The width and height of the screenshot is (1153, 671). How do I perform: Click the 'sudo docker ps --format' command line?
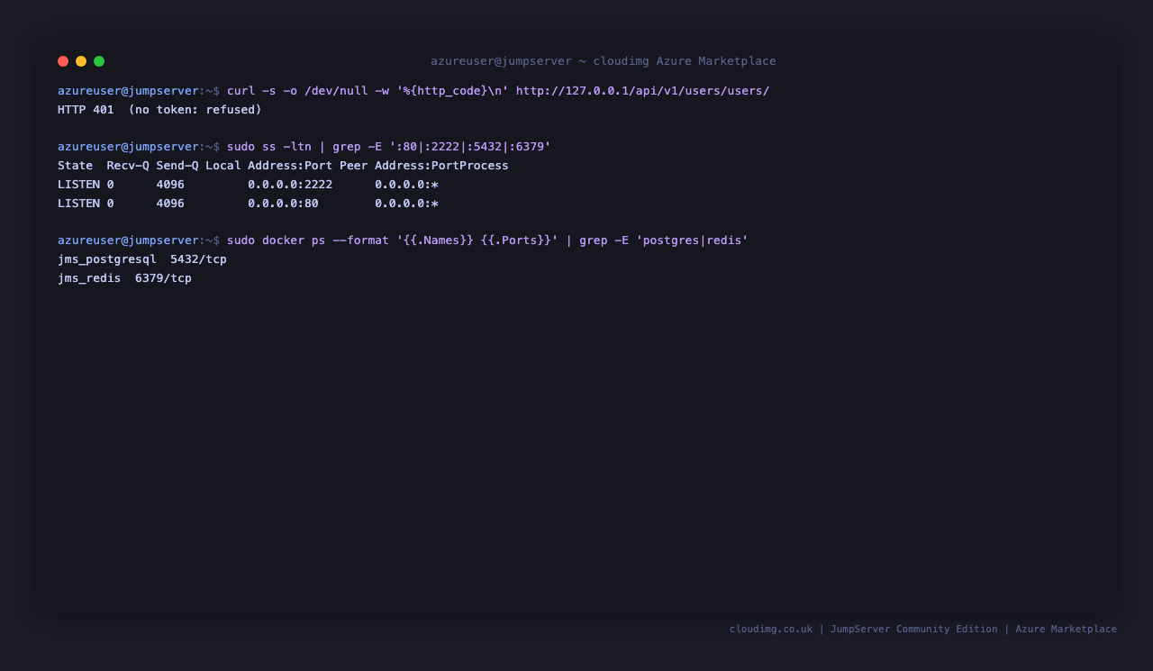(487, 240)
